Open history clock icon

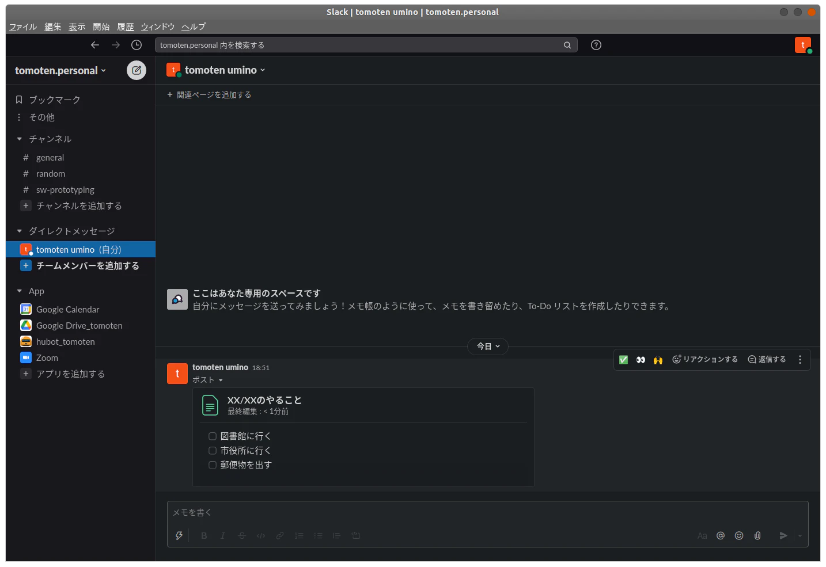[137, 45]
